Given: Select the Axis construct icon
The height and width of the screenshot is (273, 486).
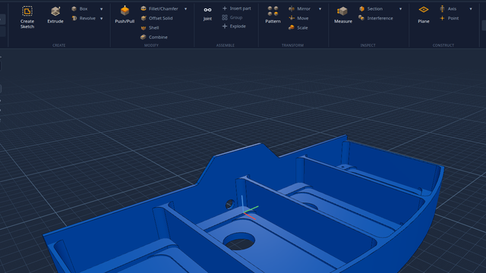Looking at the screenshot, I should 442,8.
